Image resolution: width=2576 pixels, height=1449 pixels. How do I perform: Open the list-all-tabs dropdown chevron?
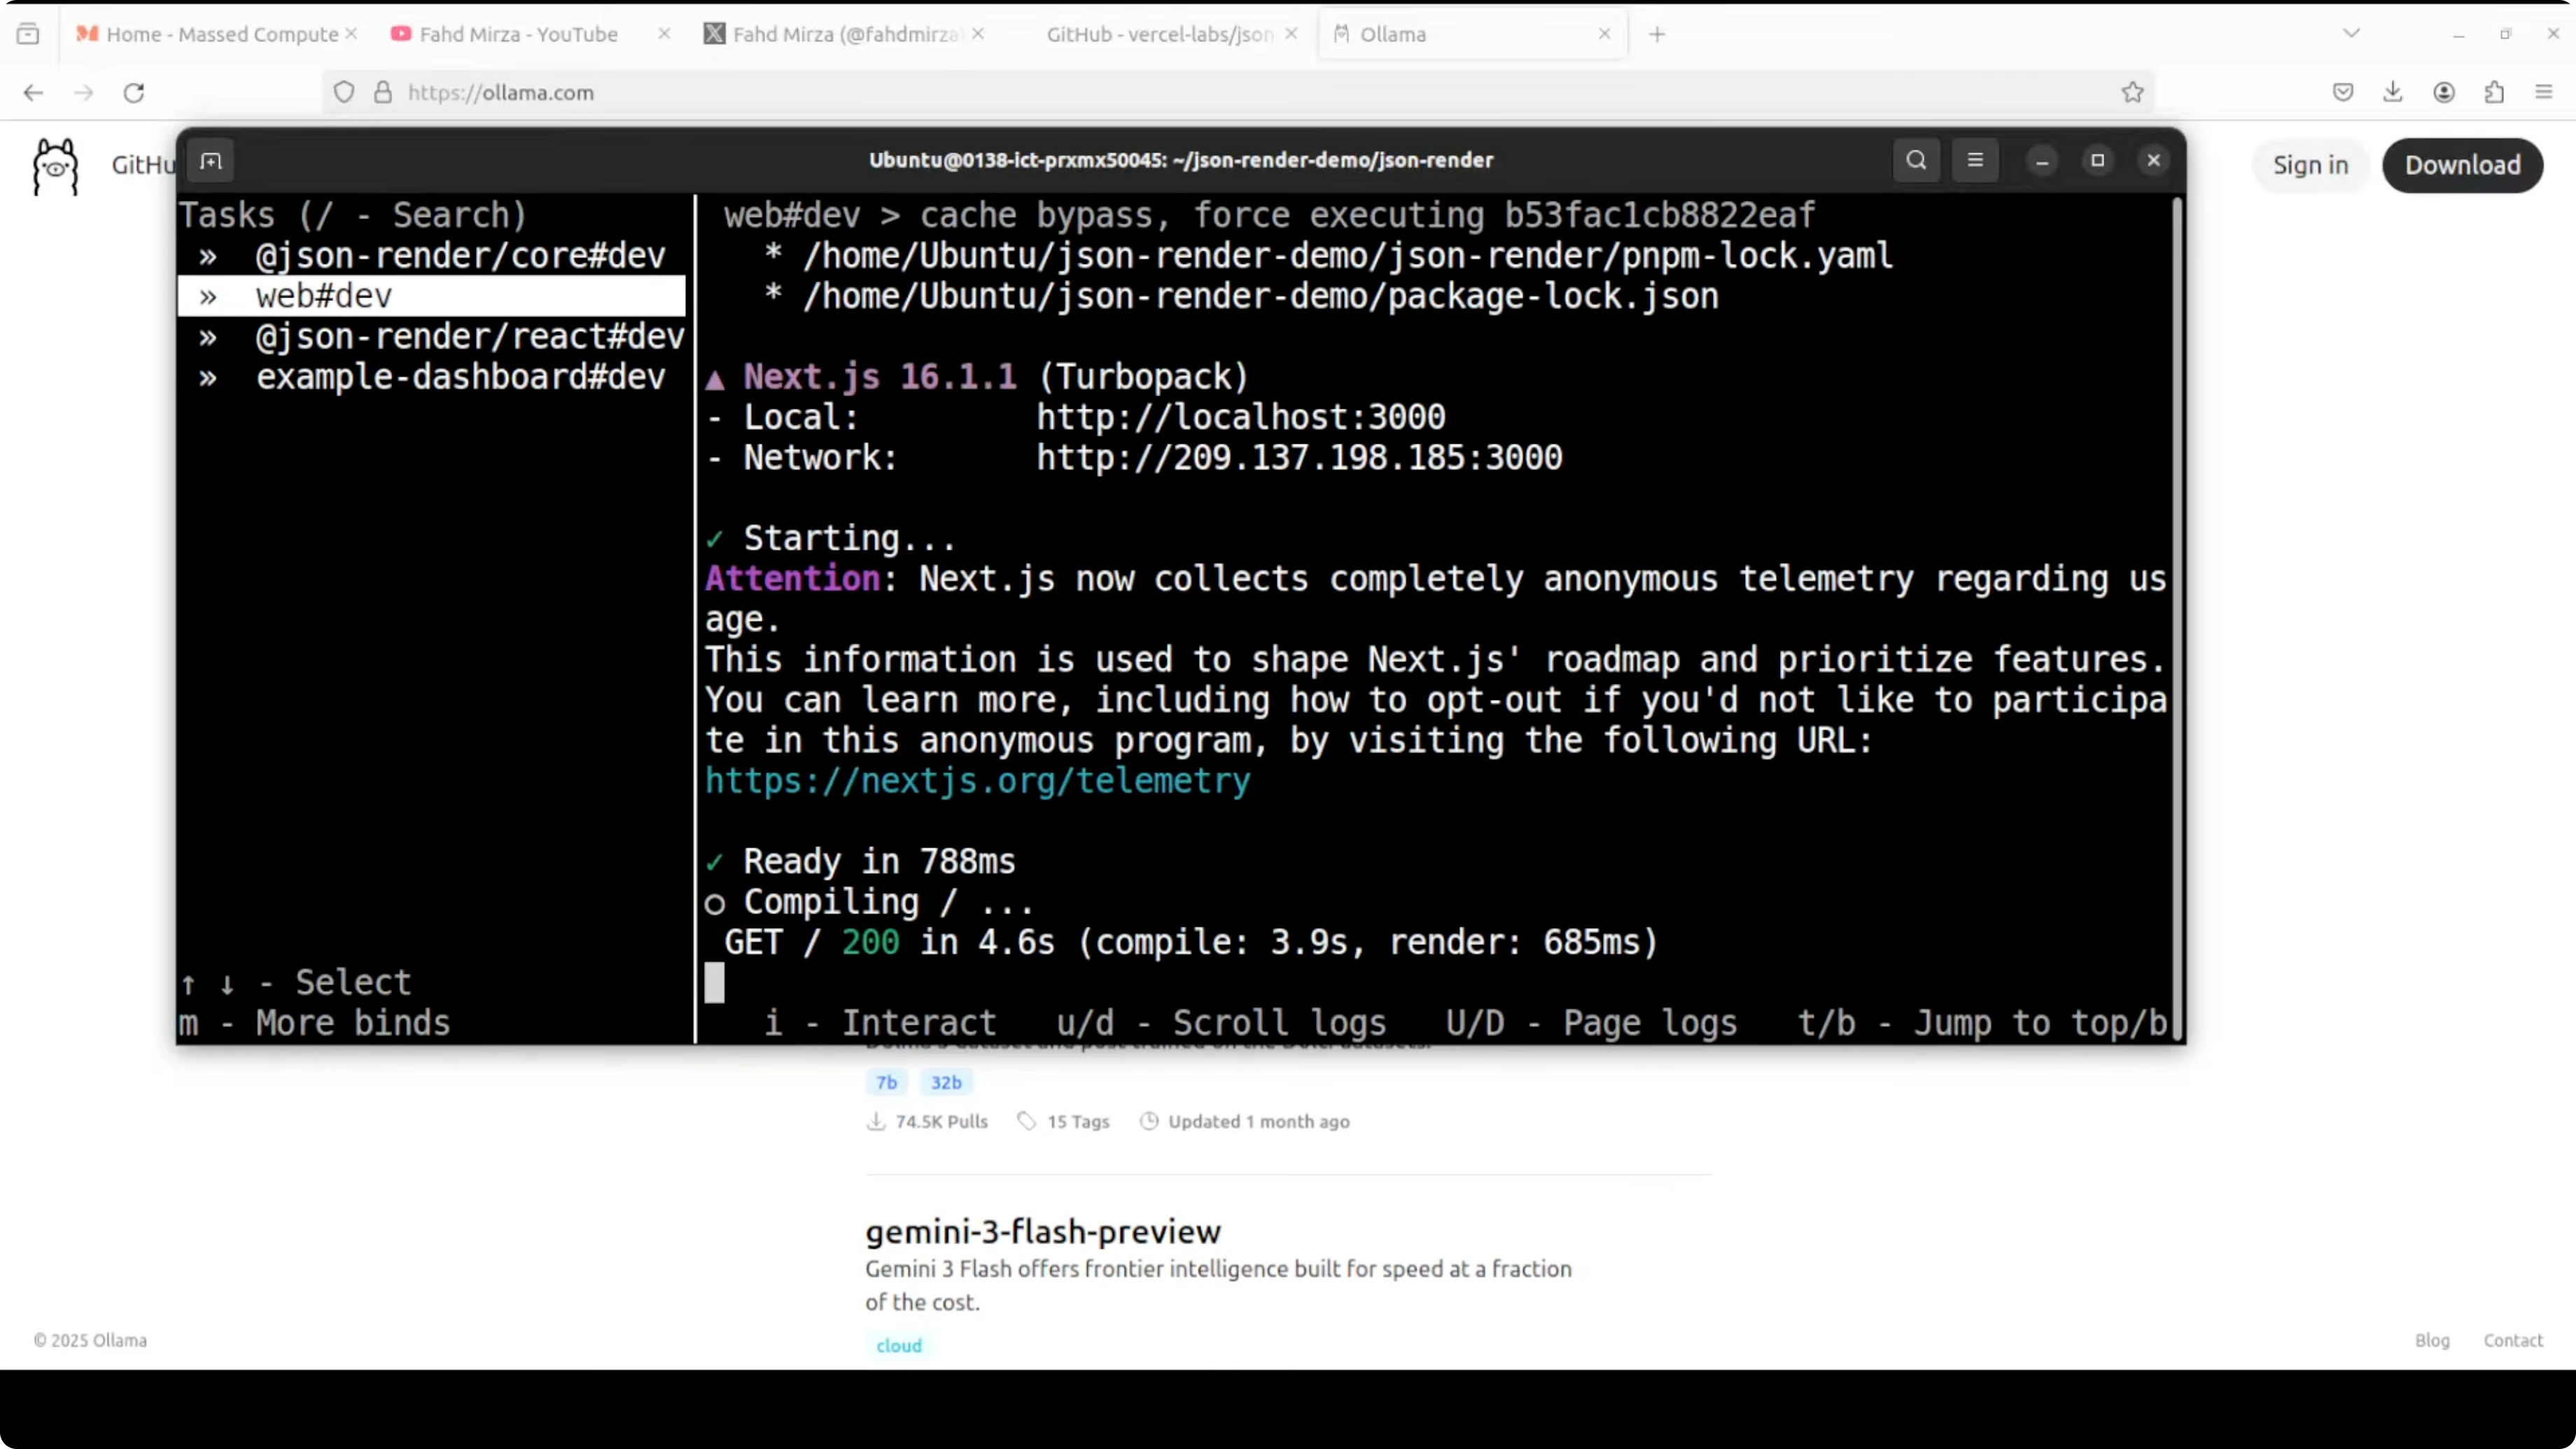[2351, 33]
